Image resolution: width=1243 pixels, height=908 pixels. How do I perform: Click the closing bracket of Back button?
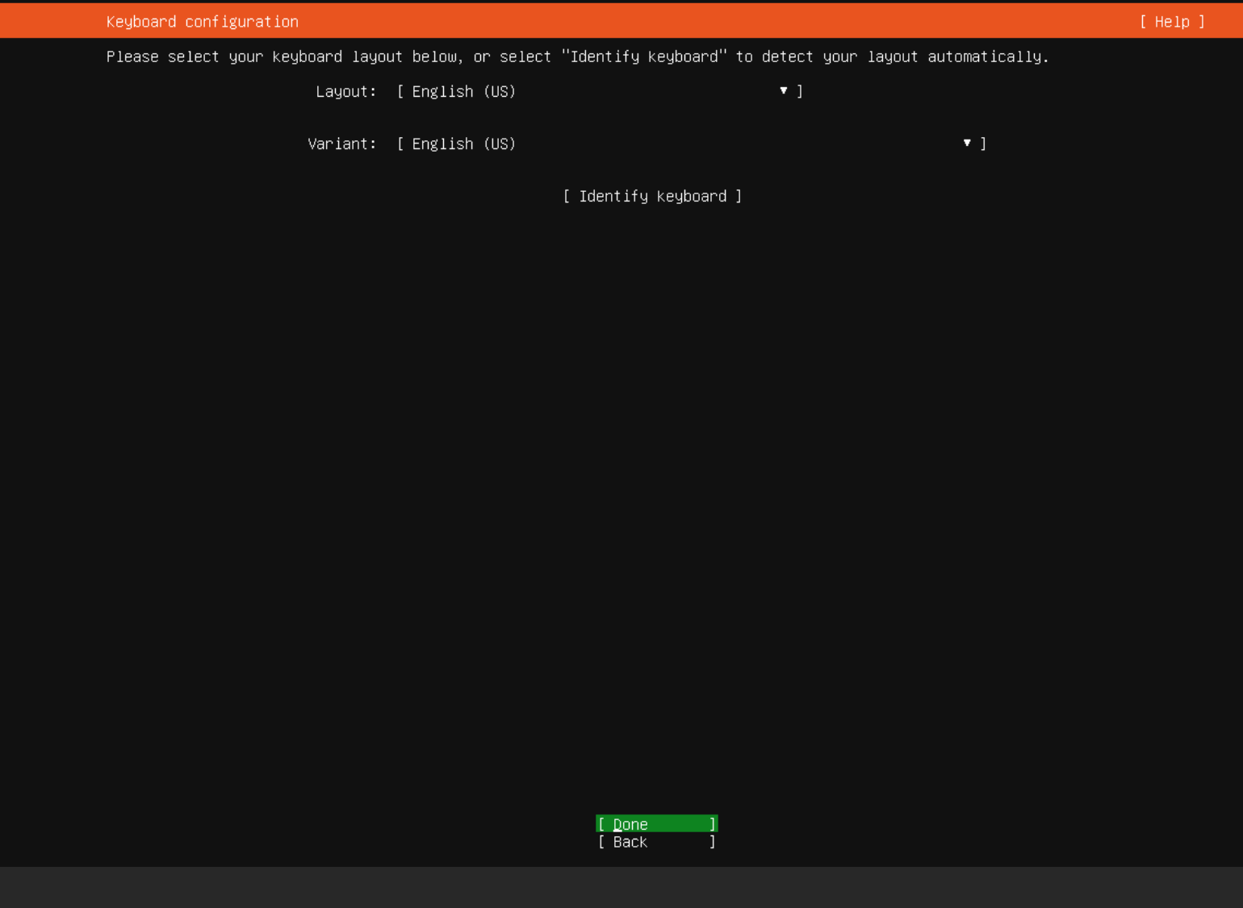[712, 842]
